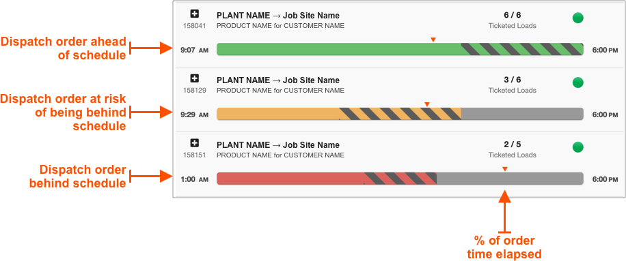
Task: Click striped section of red progress bar
Action: [x=400, y=179]
